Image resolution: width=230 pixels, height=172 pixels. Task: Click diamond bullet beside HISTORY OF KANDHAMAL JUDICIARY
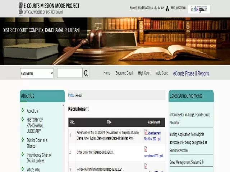23,119
